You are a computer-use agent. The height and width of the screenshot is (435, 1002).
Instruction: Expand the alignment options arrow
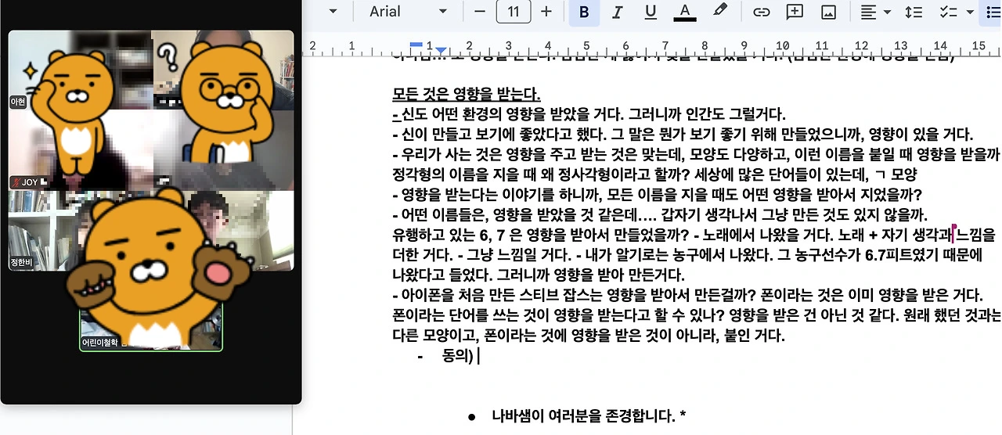887,13
